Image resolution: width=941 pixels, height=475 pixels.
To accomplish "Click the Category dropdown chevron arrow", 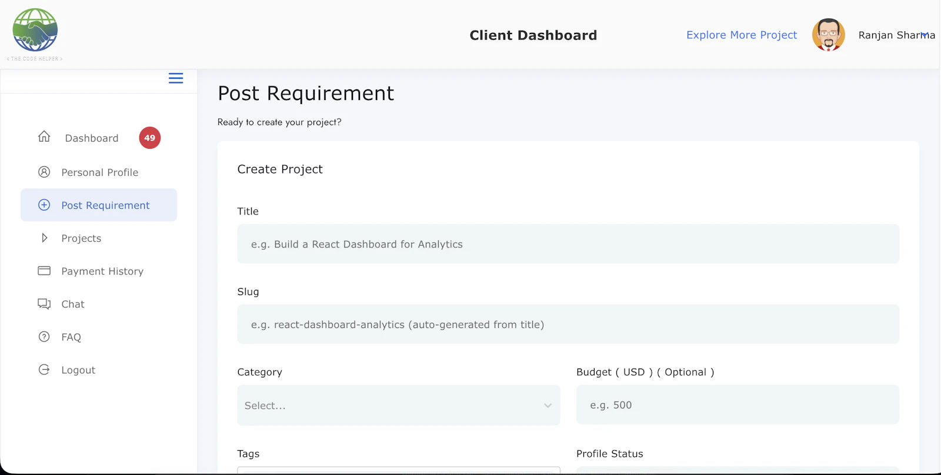I will pos(548,406).
